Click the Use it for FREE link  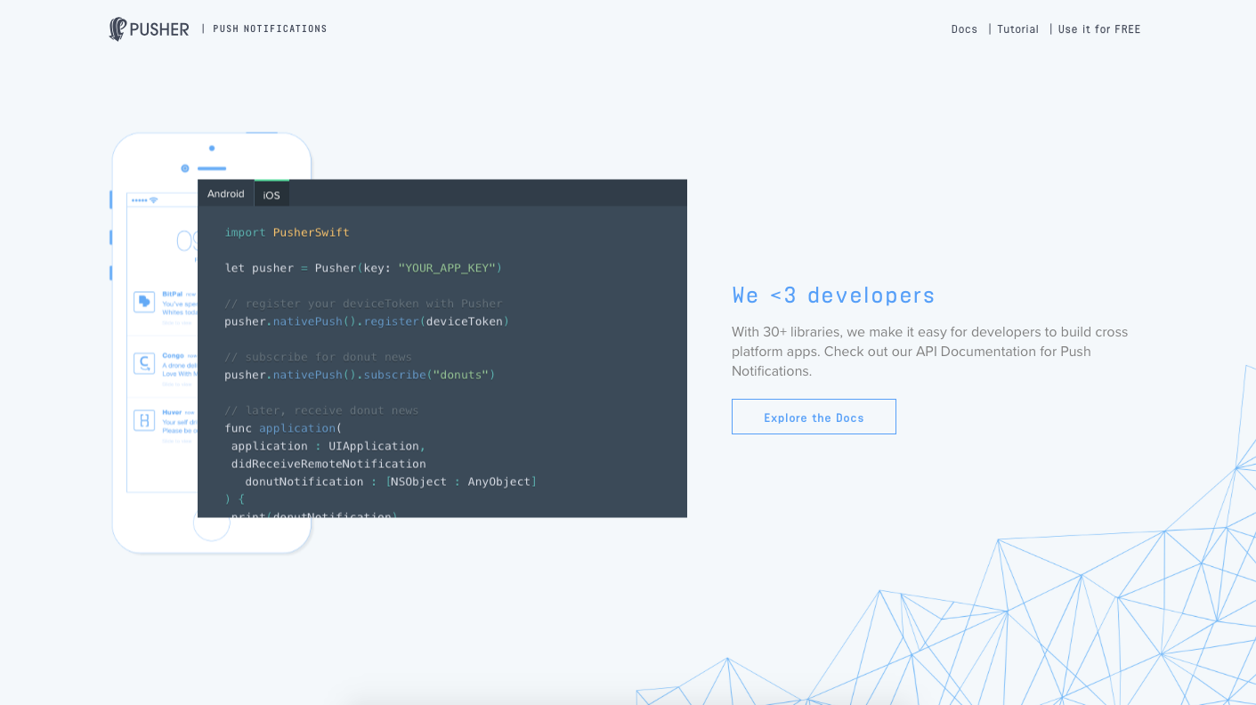pyautogui.click(x=1099, y=29)
